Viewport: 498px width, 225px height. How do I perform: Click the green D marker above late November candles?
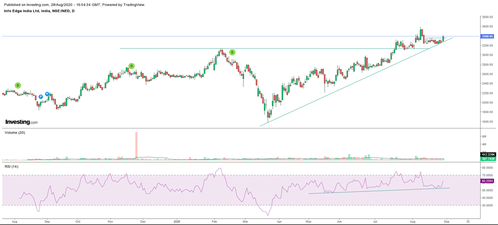coord(132,66)
